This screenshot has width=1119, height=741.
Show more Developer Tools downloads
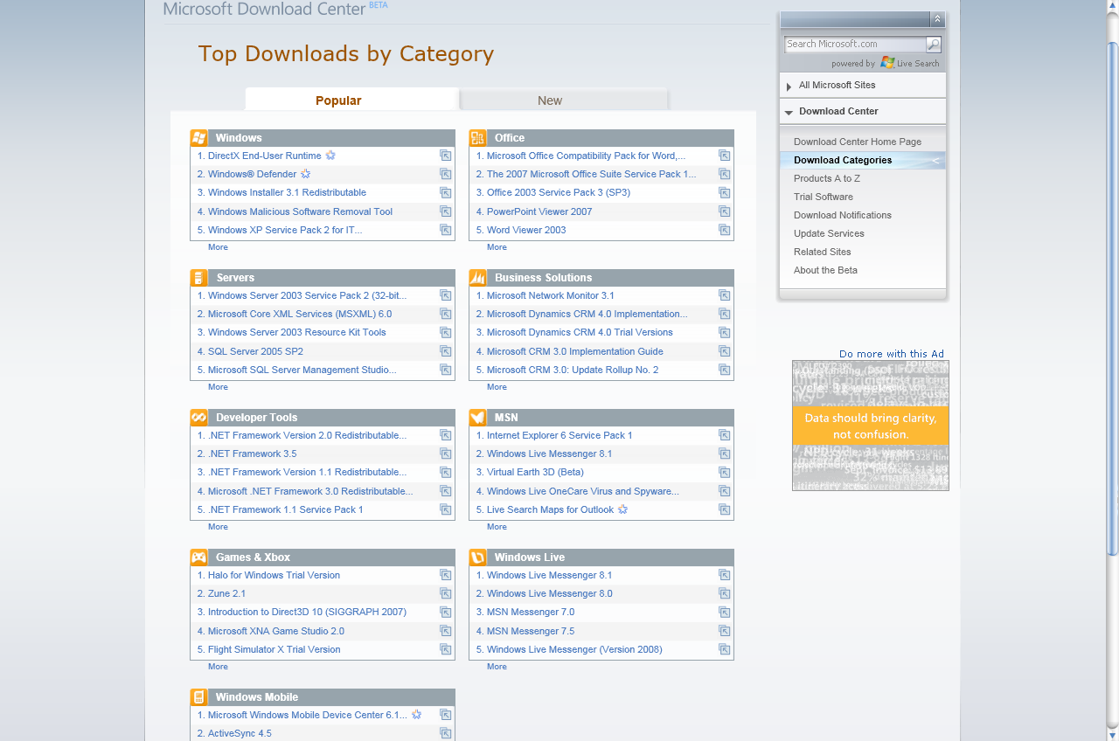coord(218,527)
